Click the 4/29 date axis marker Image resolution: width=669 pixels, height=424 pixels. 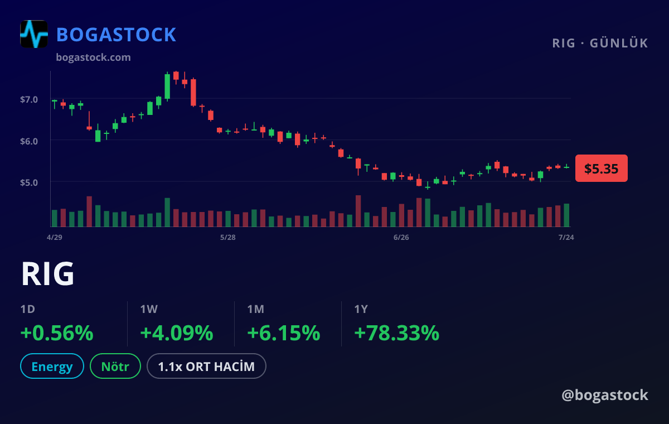pyautogui.click(x=54, y=237)
